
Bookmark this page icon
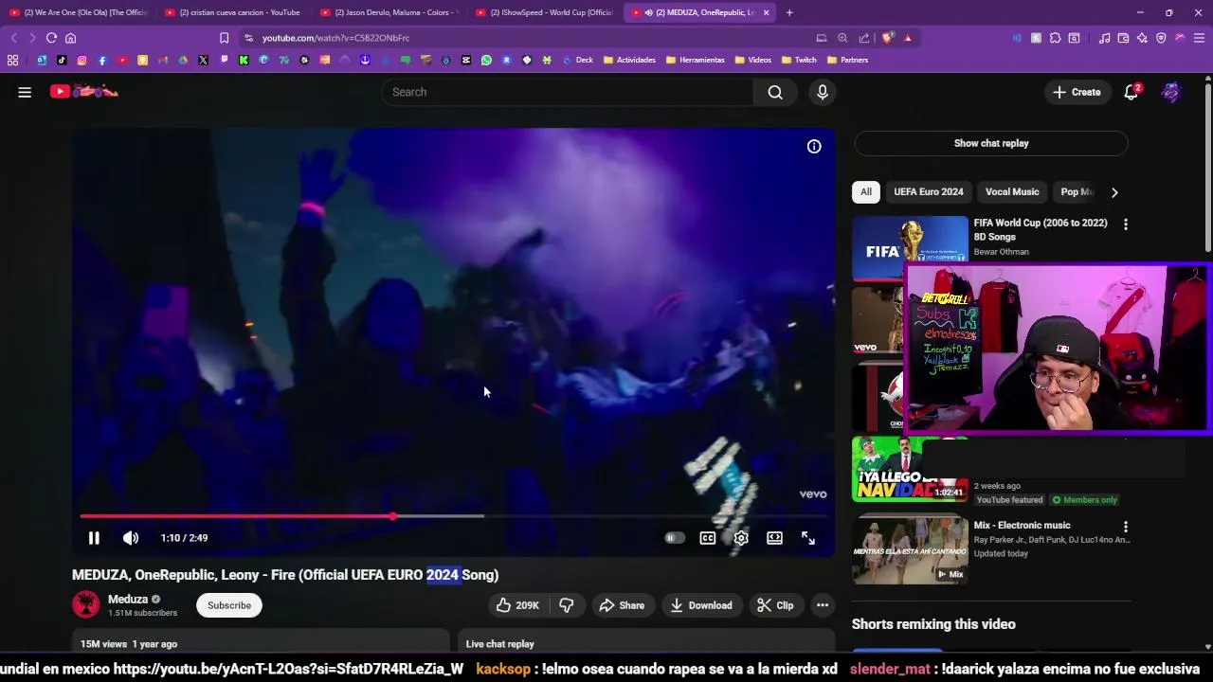(224, 38)
